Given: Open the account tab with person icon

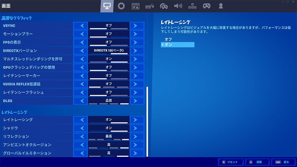Looking at the screenshot, I should [x=221, y=6].
